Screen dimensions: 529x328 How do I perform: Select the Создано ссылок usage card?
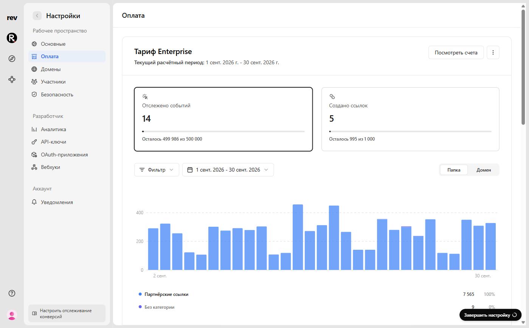(x=410, y=119)
